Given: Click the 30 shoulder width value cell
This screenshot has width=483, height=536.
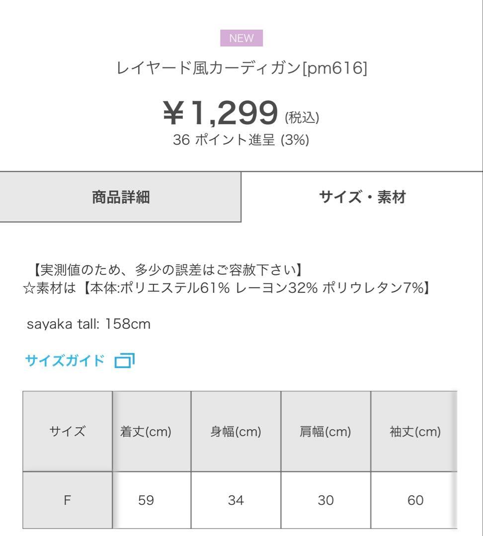Looking at the screenshot, I should 325,500.
